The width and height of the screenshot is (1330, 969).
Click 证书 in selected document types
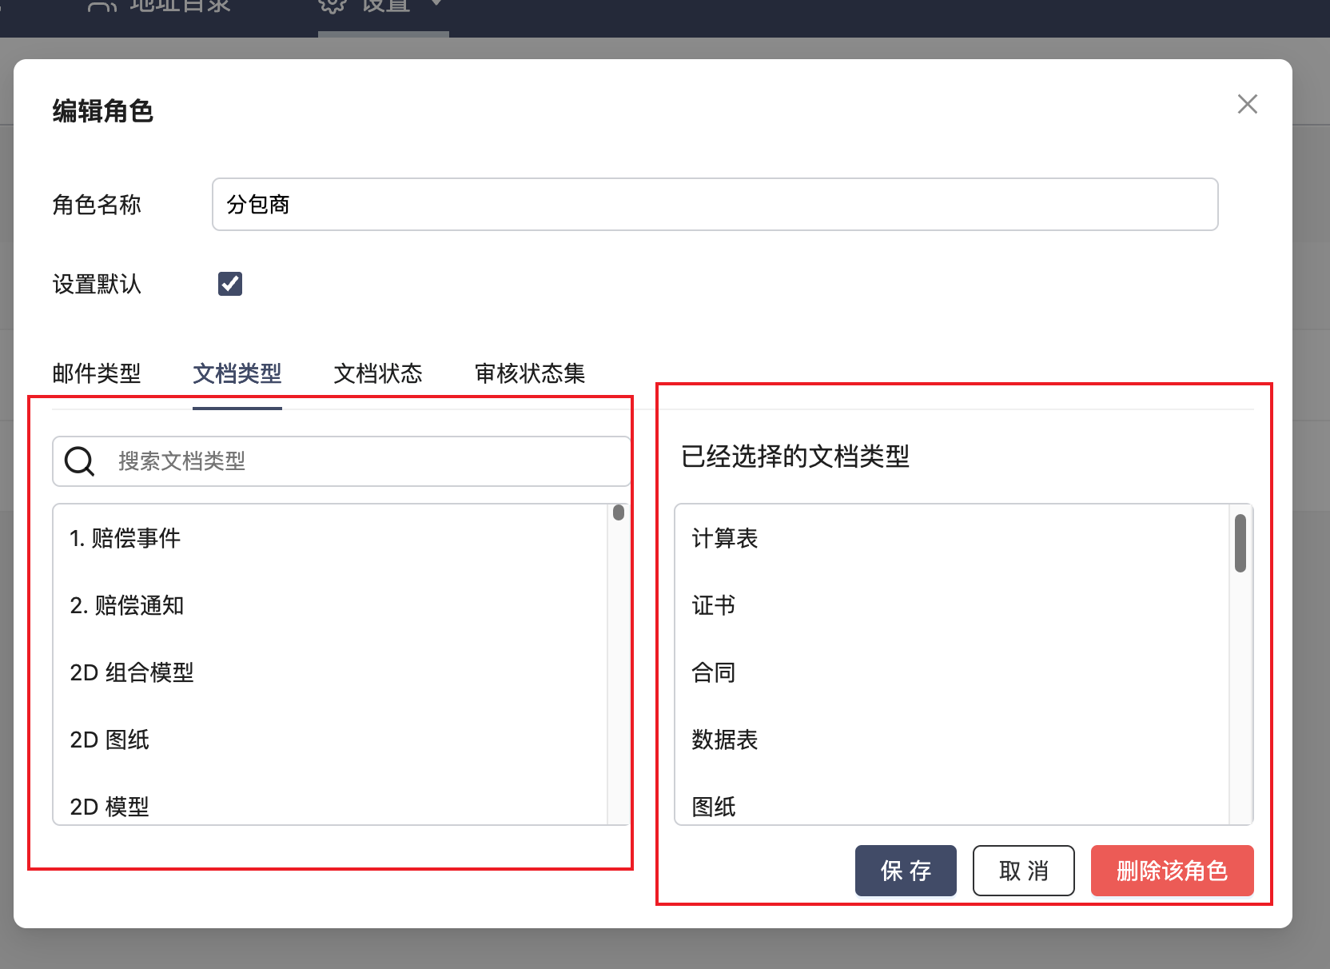[714, 605]
